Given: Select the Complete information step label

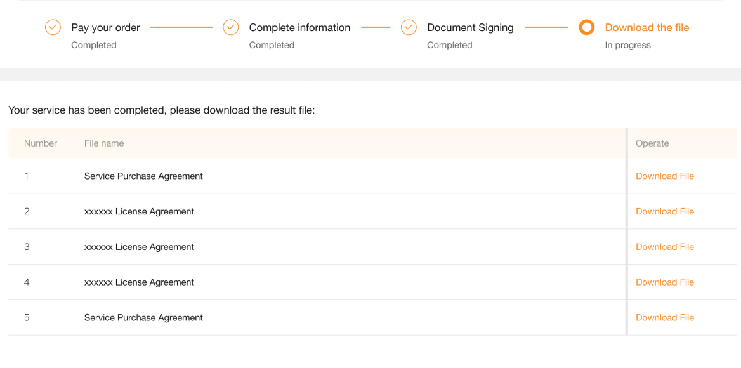Looking at the screenshot, I should click(299, 28).
